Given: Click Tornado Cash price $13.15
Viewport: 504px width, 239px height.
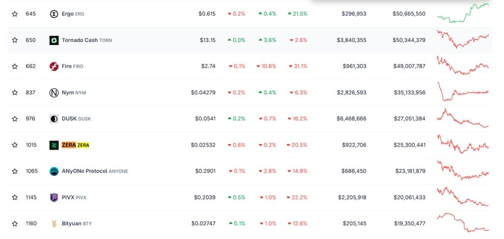Looking at the screenshot, I should tap(207, 40).
